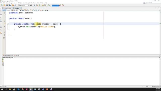The width and height of the screenshot is (161, 91).
Task: Switch editor to Source view
Action: (x=4, y=10)
